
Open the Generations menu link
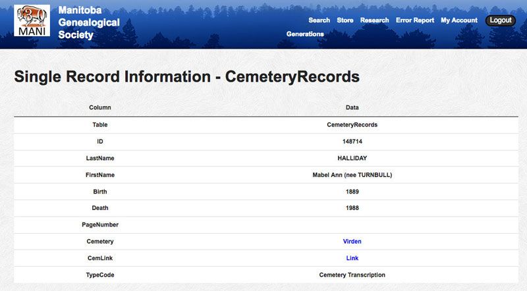tap(305, 34)
